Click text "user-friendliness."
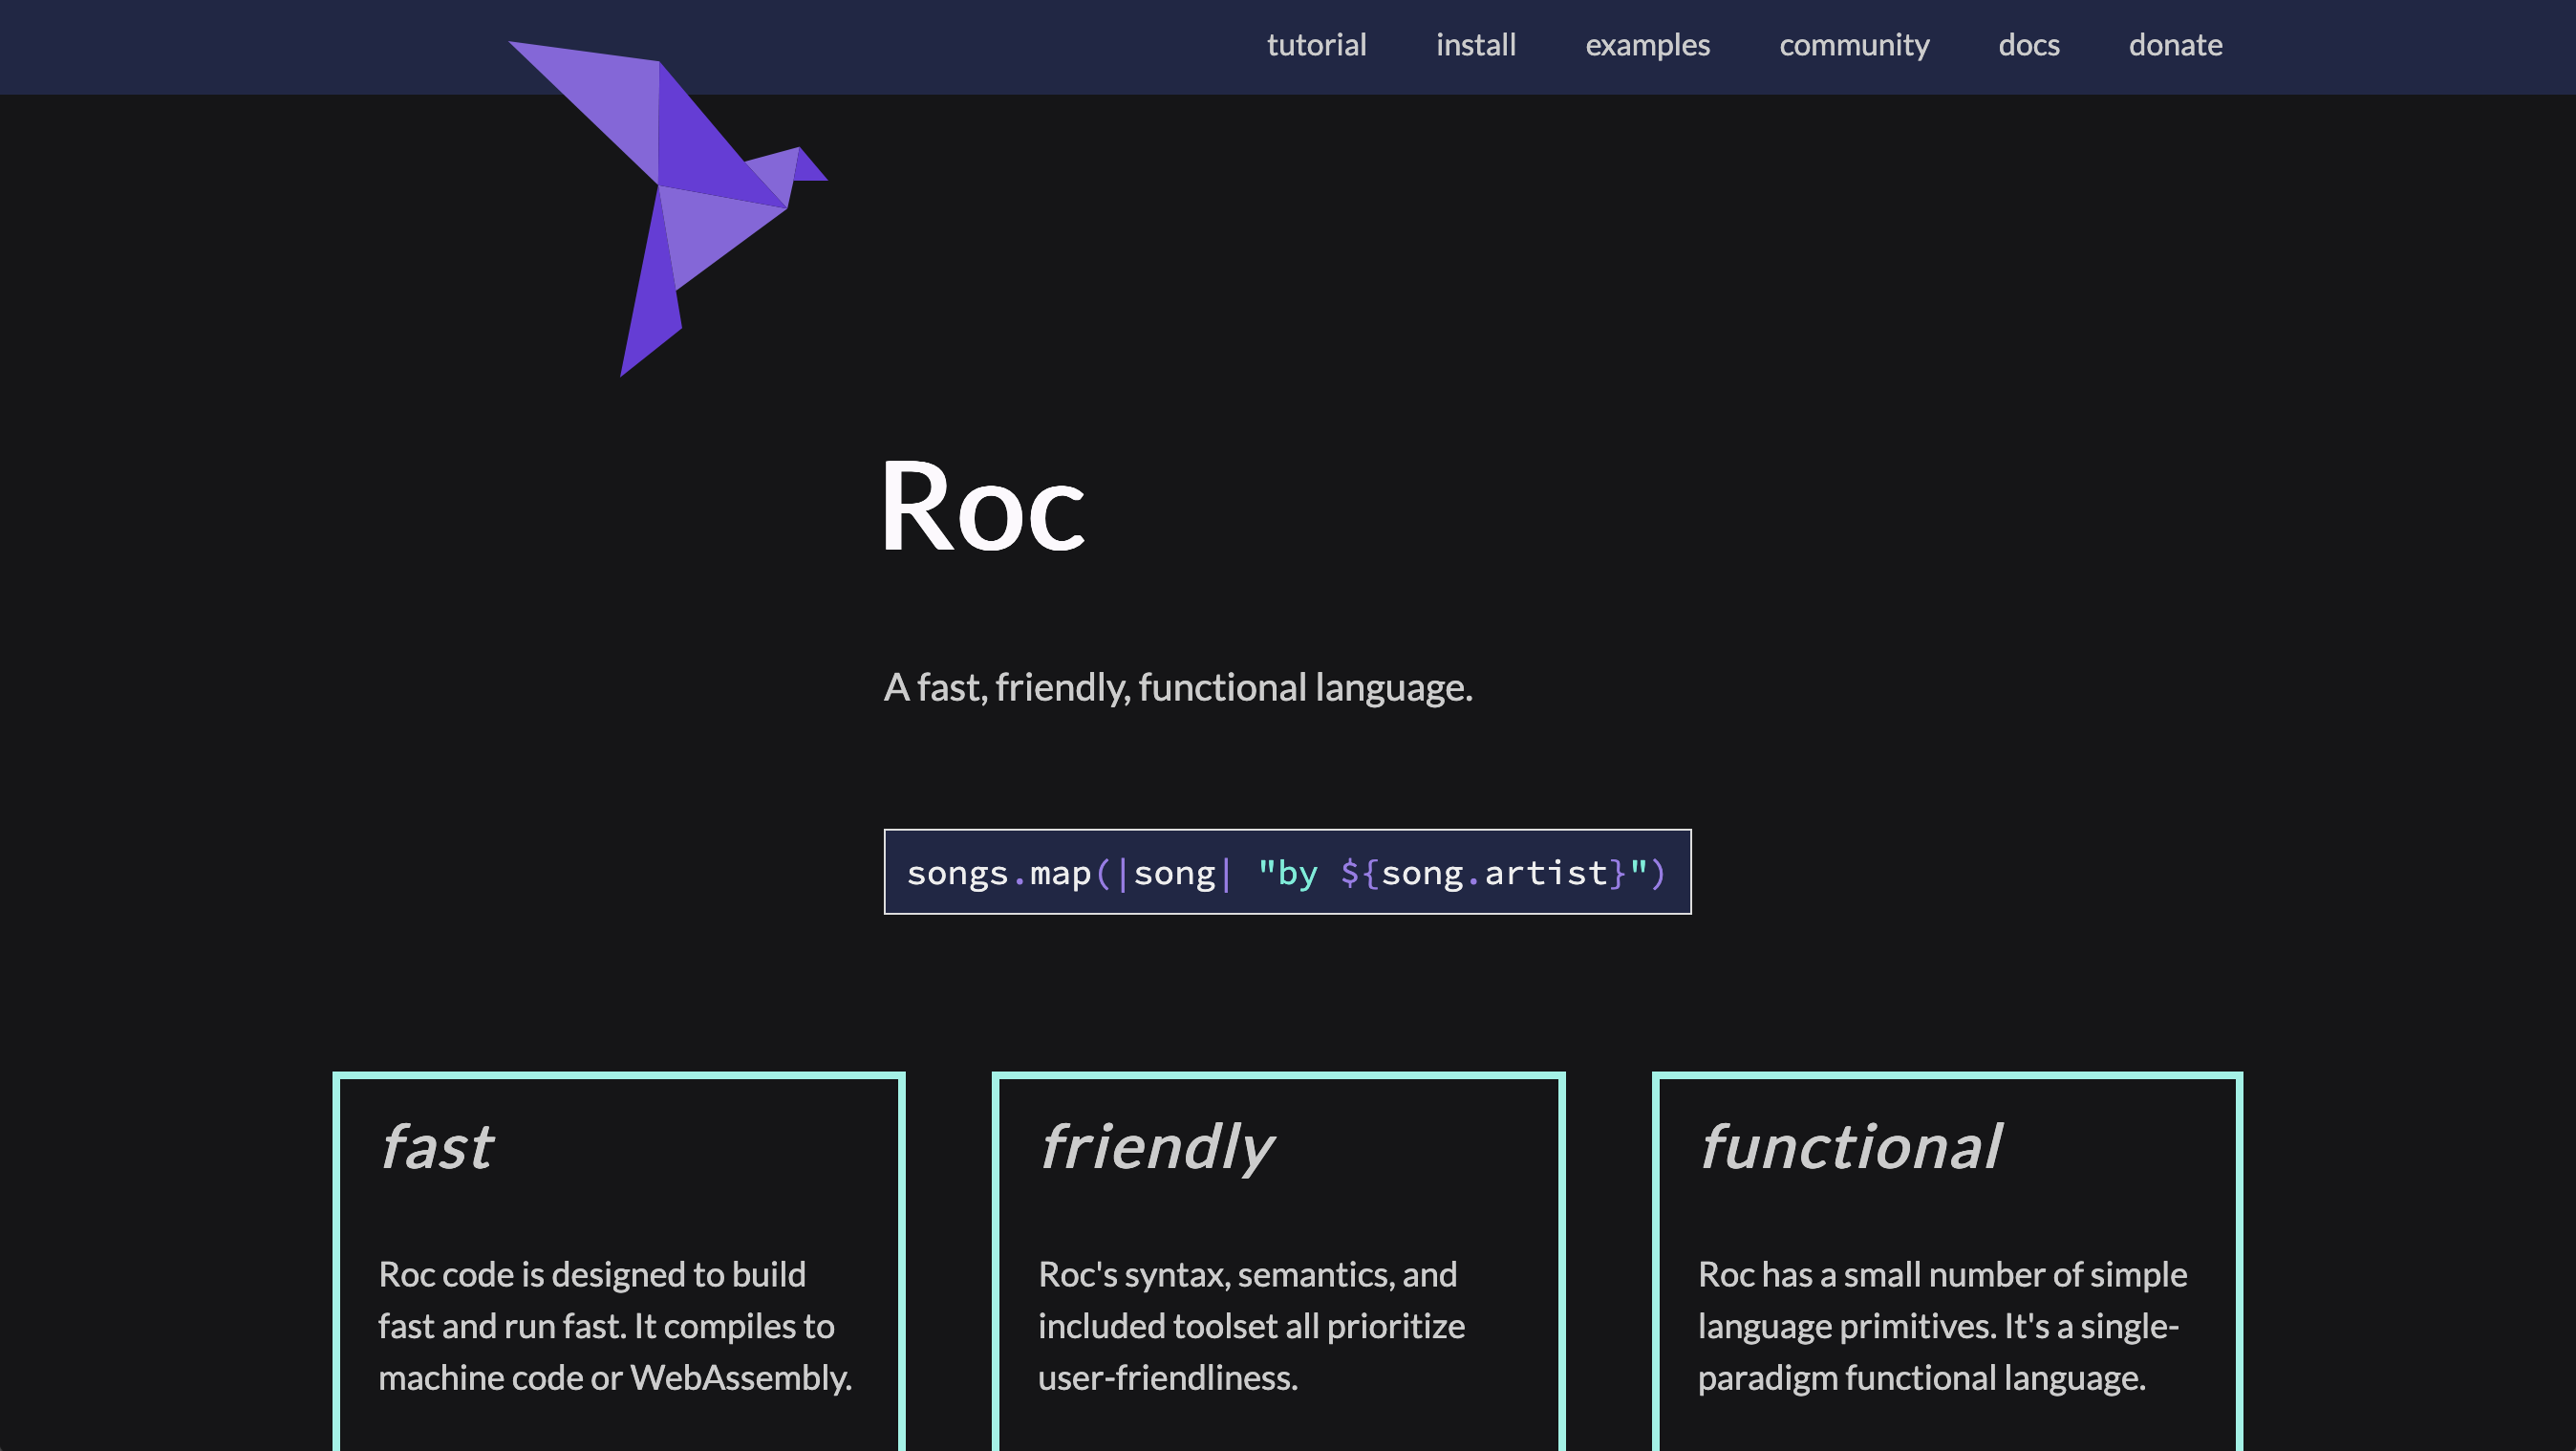The image size is (2576, 1451). (x=1168, y=1378)
